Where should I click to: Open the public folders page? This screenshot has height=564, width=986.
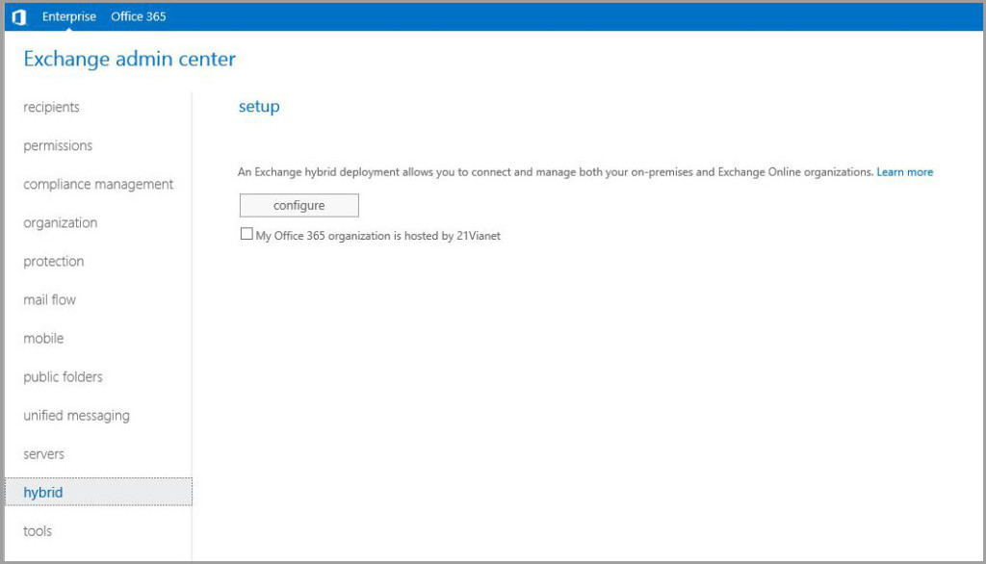[x=63, y=376]
